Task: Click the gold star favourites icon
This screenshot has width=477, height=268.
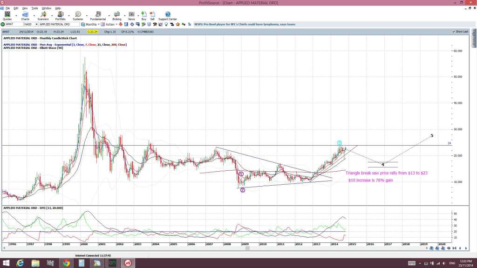Action: [x=177, y=24]
